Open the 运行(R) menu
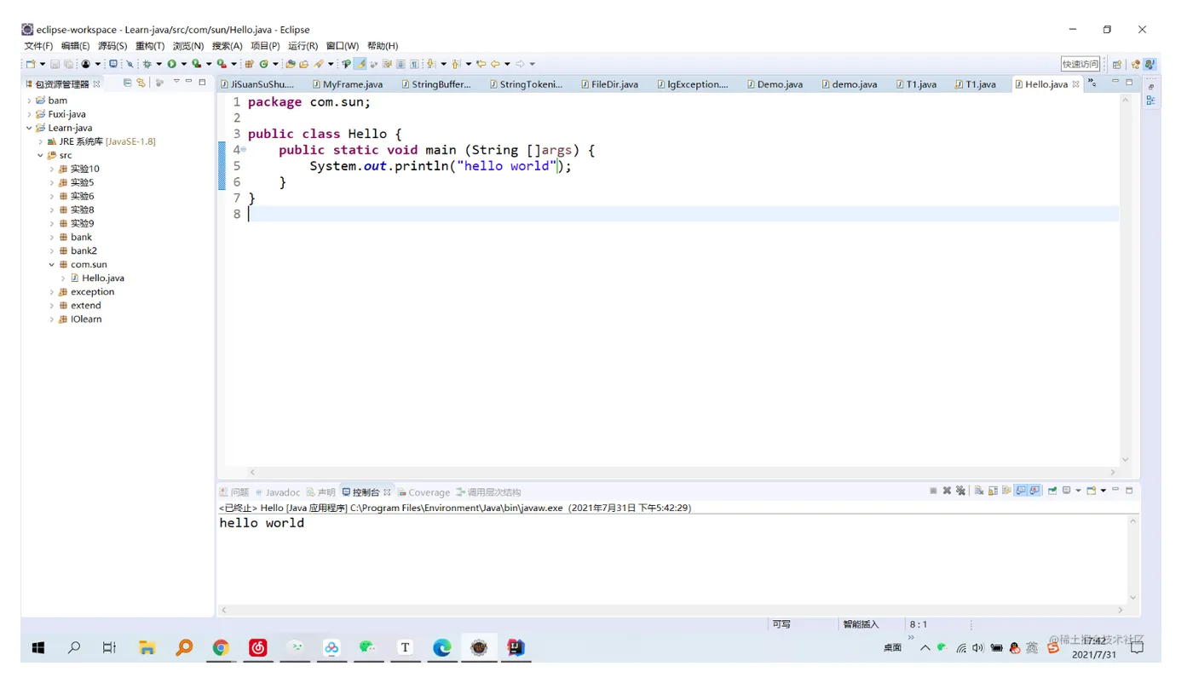 tap(303, 46)
